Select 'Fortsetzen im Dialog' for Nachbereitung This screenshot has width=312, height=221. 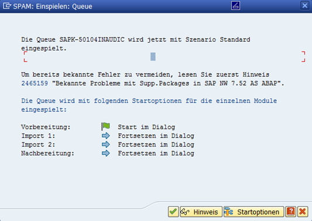click(156, 153)
